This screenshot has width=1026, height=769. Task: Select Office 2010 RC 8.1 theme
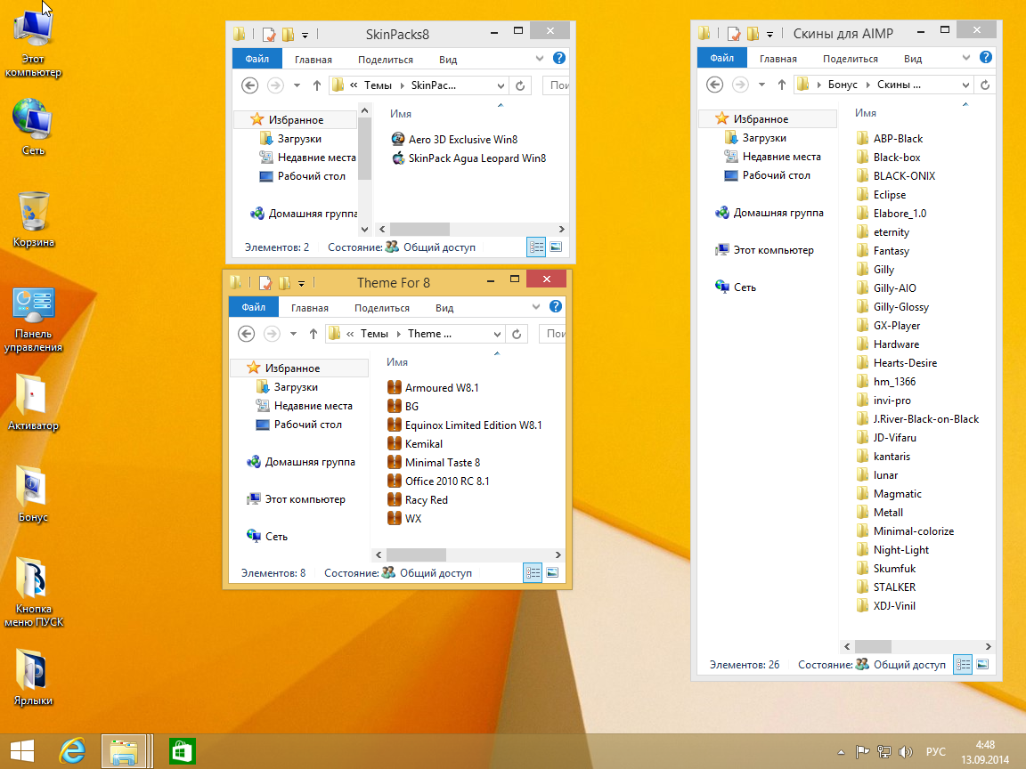pyautogui.click(x=438, y=482)
